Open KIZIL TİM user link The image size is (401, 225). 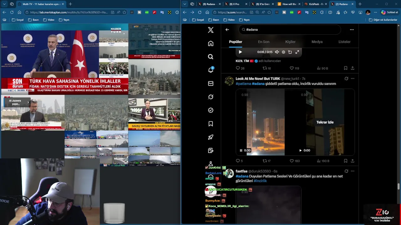click(x=242, y=61)
